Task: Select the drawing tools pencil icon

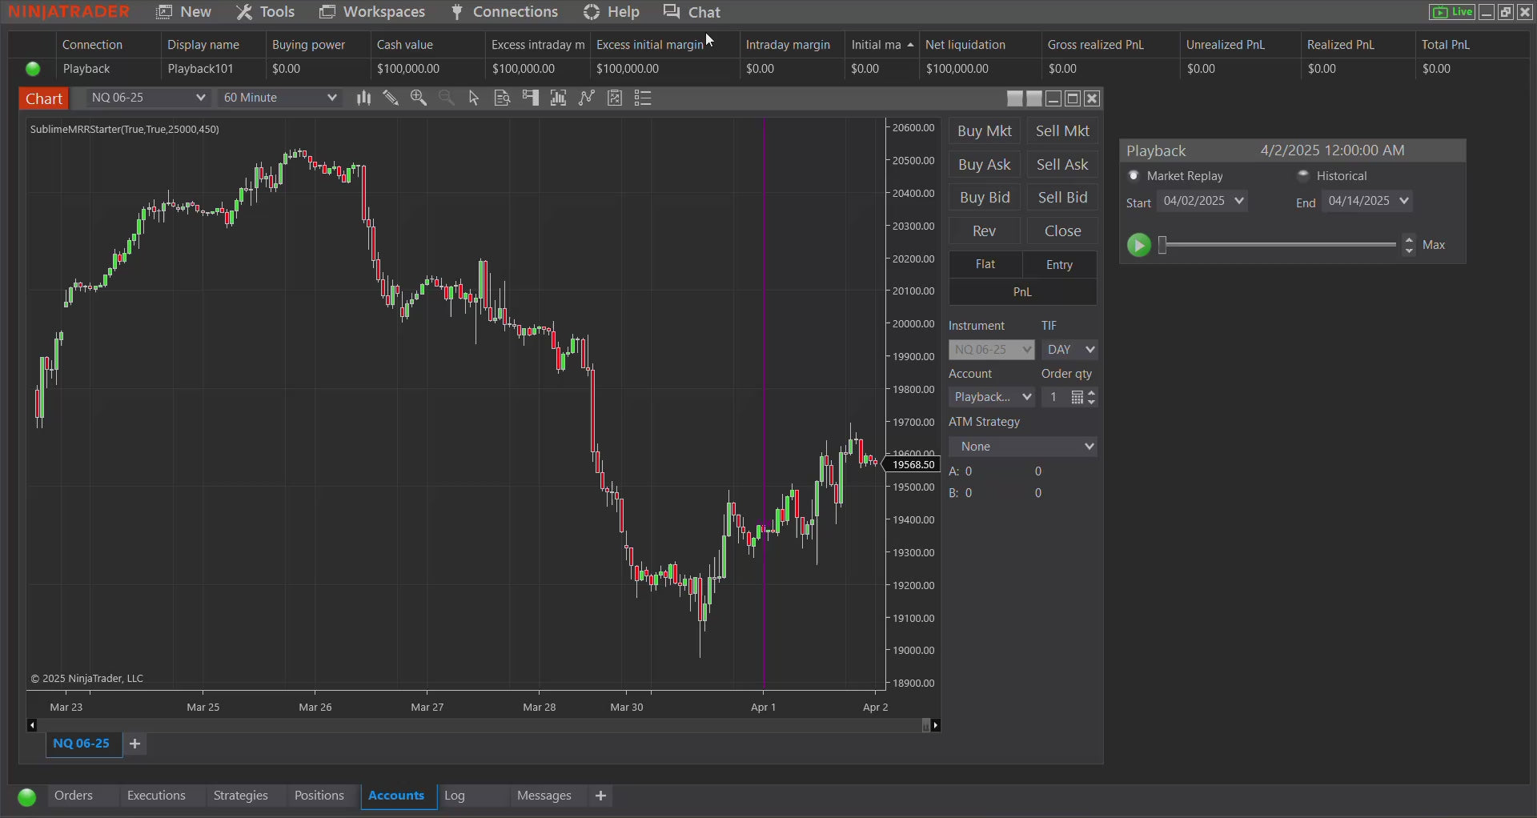Action: pos(391,98)
